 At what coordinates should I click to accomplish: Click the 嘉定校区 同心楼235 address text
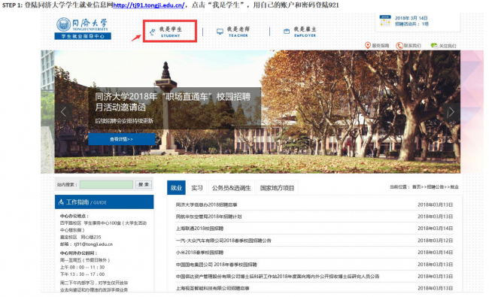pos(80,237)
